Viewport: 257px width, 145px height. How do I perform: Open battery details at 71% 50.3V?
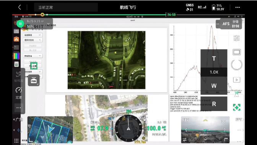pos(218,7)
